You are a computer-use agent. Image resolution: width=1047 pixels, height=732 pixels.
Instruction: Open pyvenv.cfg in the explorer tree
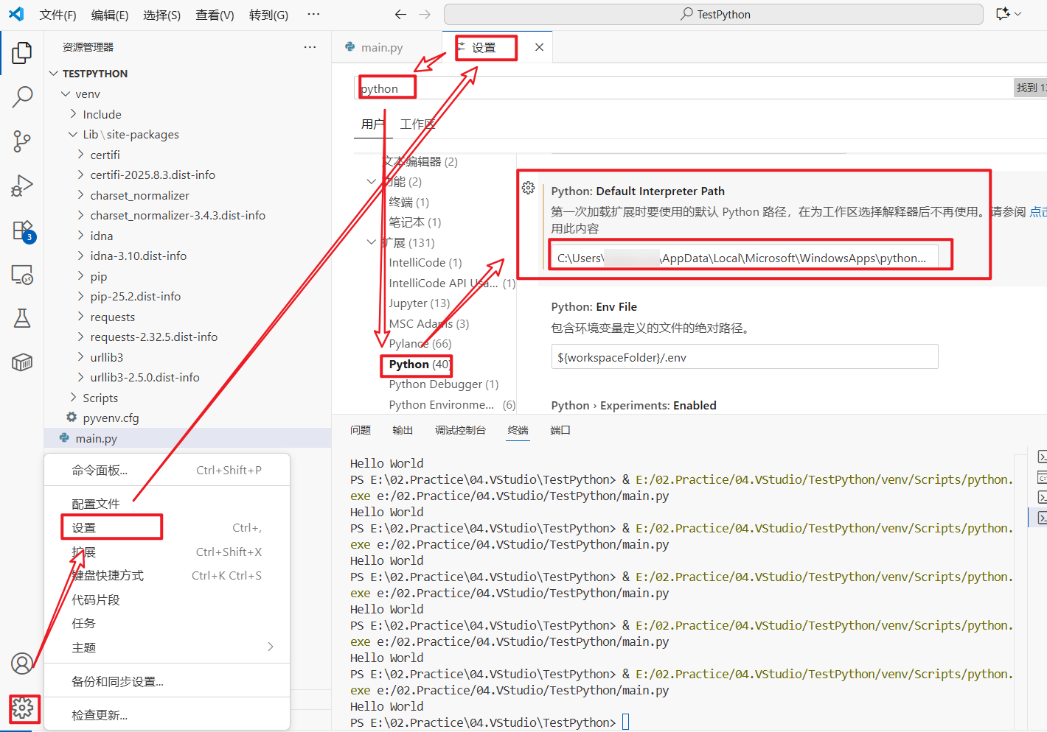[188, 418]
